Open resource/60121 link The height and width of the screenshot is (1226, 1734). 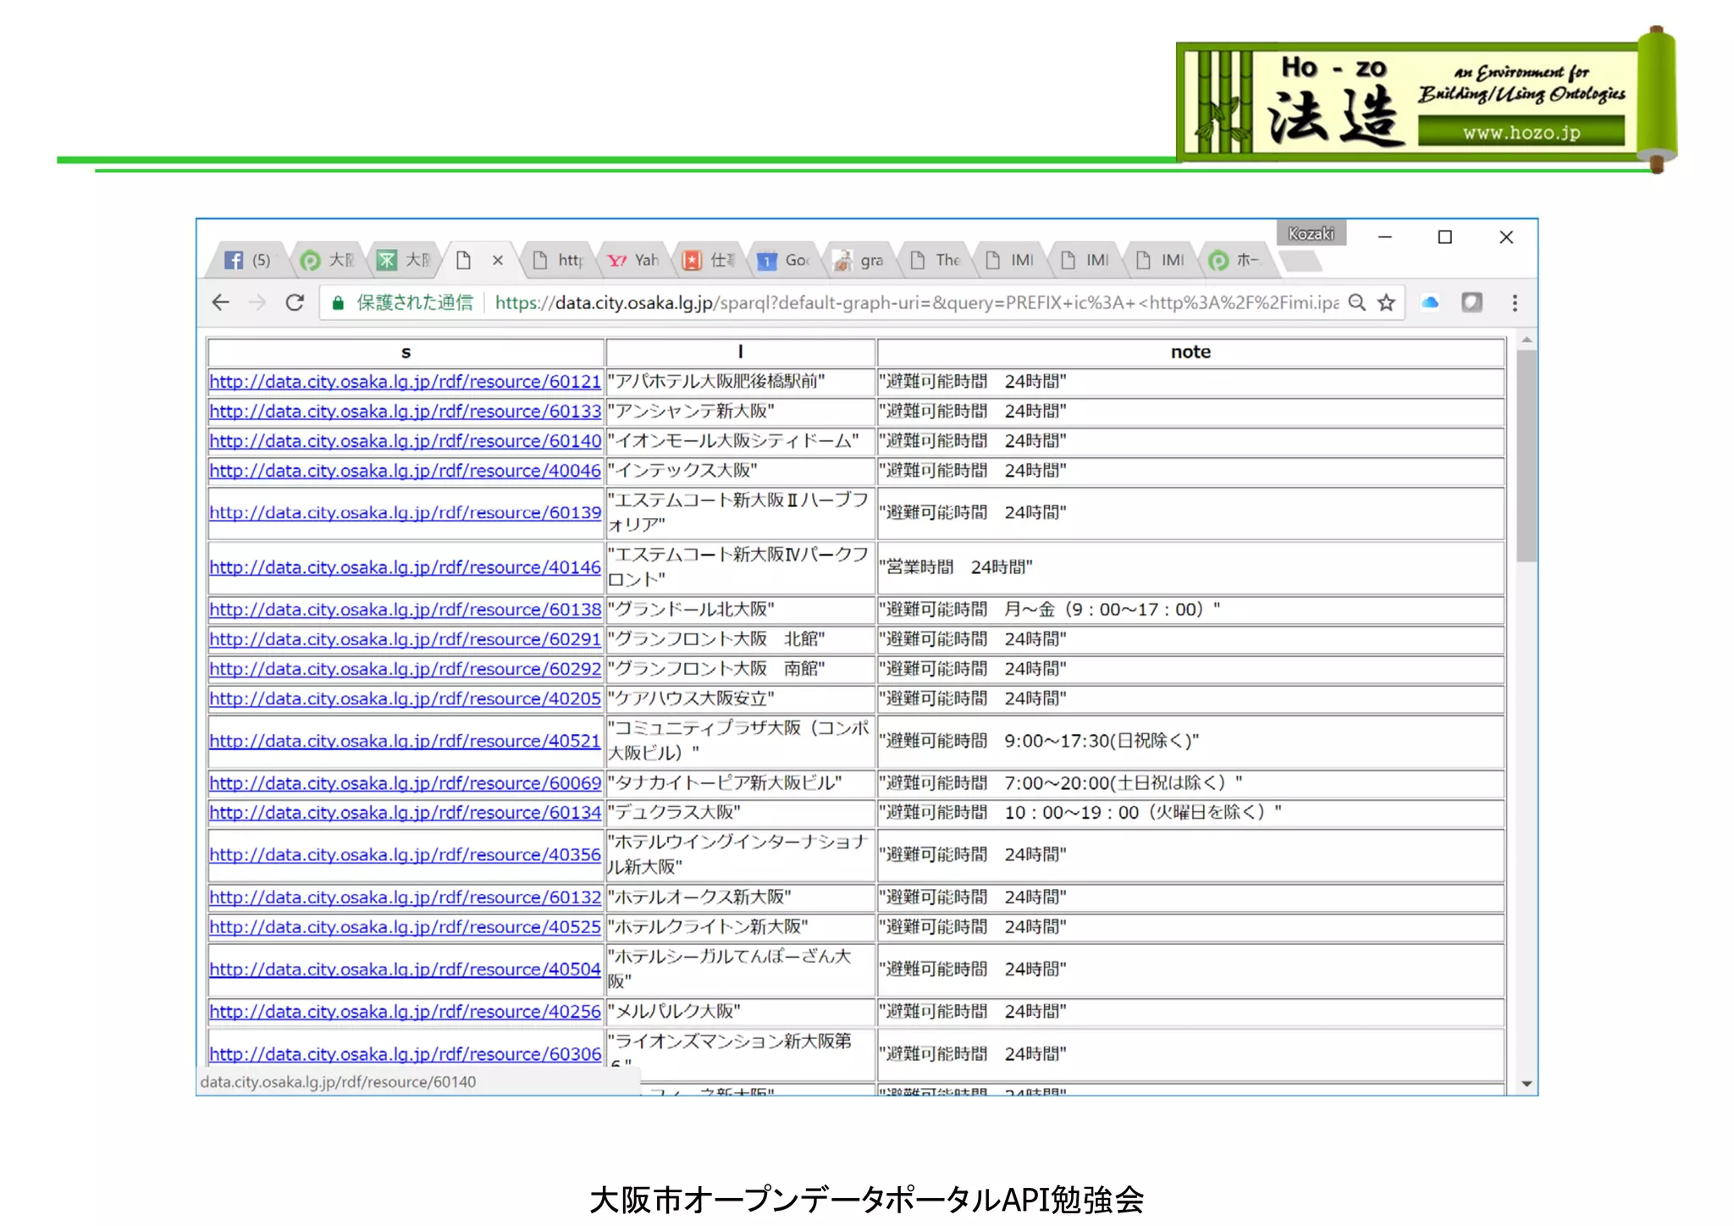[405, 382]
